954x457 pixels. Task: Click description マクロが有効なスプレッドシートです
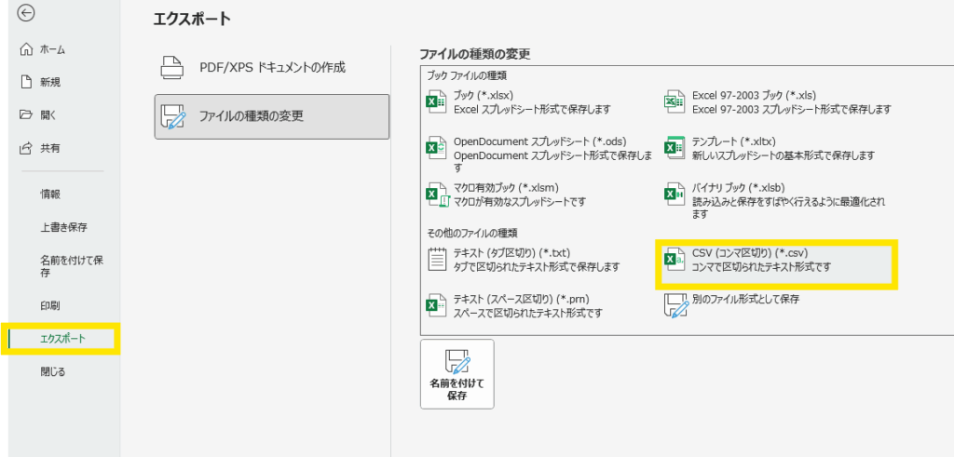[x=520, y=202]
